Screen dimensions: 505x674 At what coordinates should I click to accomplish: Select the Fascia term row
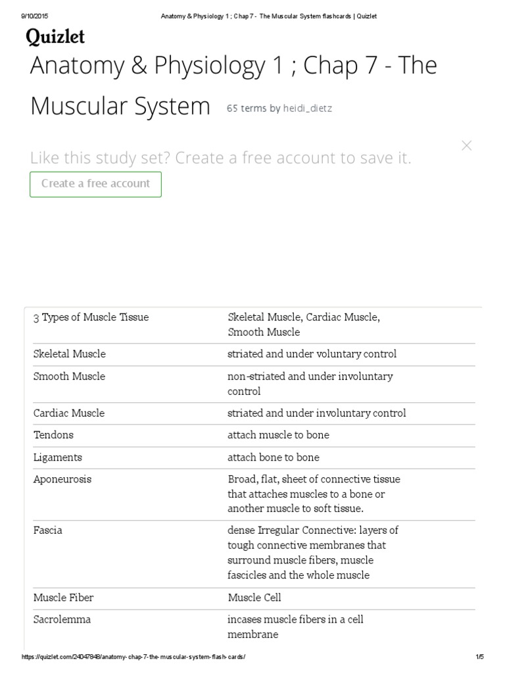[48, 530]
